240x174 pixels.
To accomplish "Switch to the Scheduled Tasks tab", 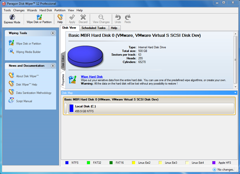I will tap(93, 28).
